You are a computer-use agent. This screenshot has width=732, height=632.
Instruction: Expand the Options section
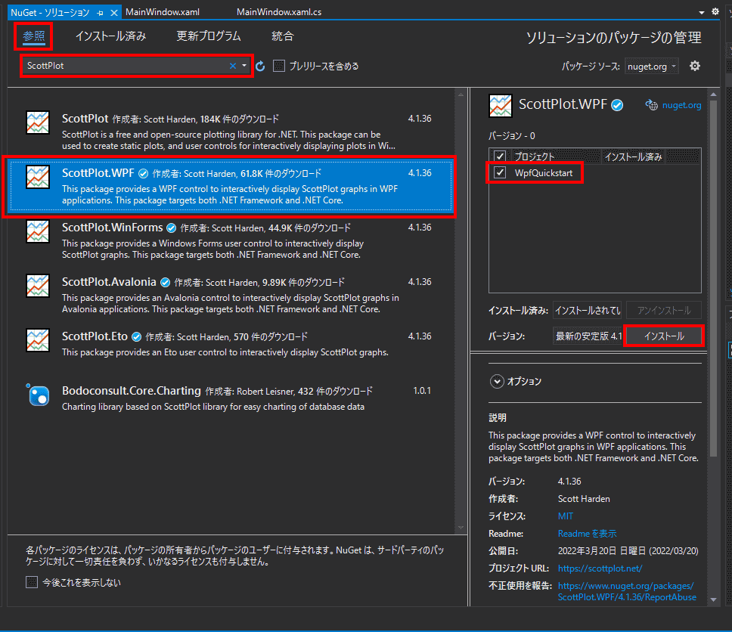[x=497, y=381]
